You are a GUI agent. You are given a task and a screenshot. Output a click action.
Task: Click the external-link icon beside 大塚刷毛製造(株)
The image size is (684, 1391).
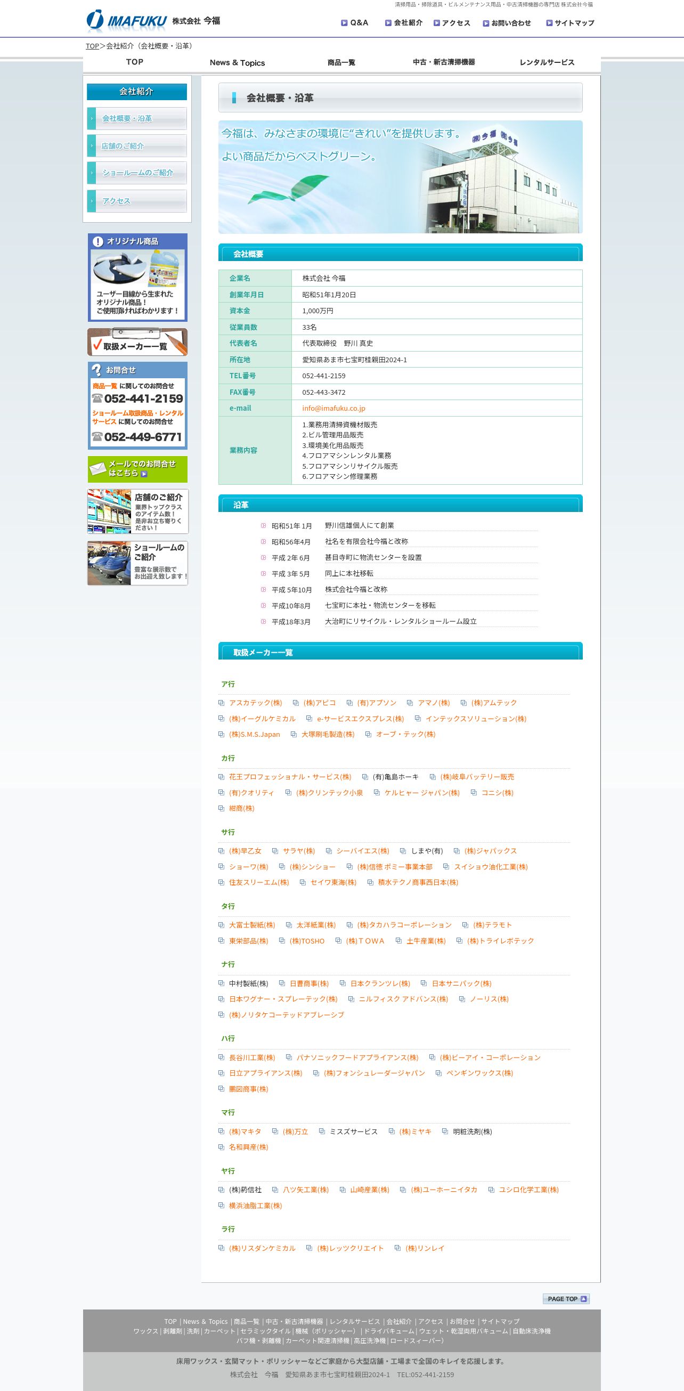click(294, 734)
